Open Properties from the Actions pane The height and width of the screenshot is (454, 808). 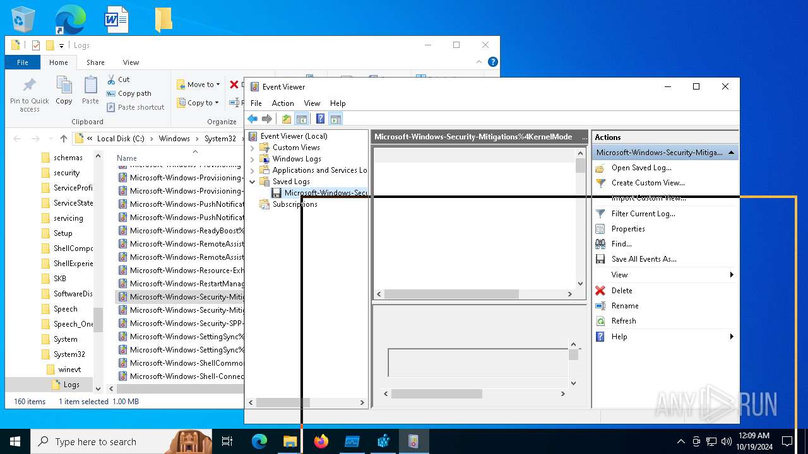click(628, 229)
